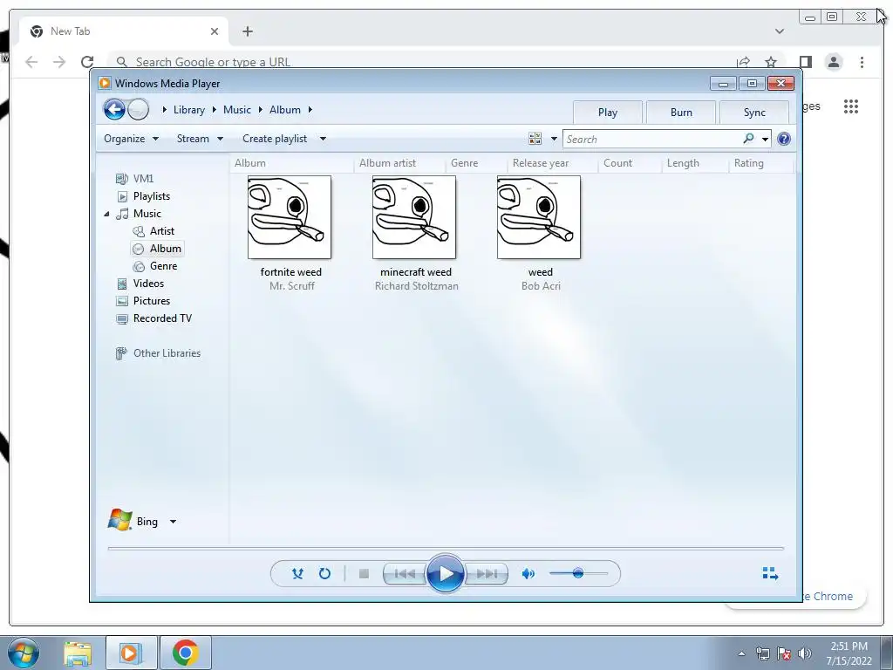Select Library in the breadcrumb

(x=189, y=110)
